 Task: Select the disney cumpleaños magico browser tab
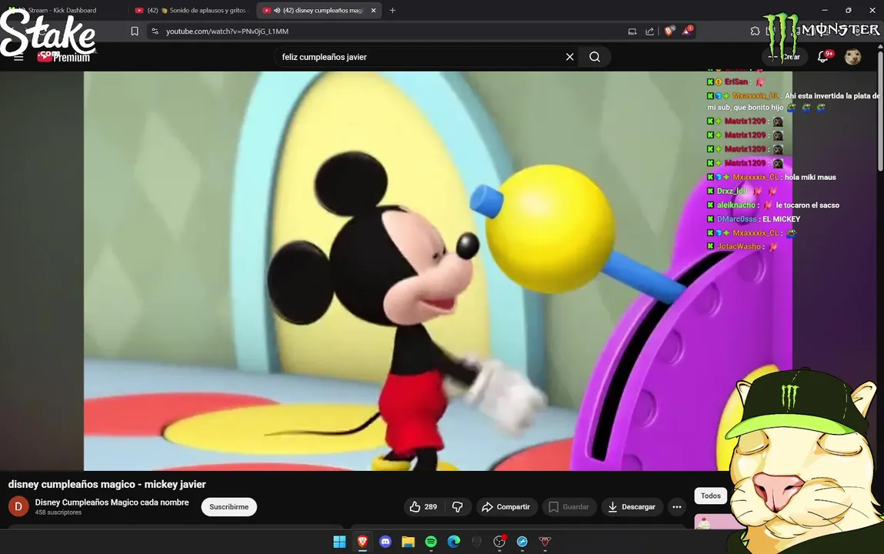coord(319,10)
